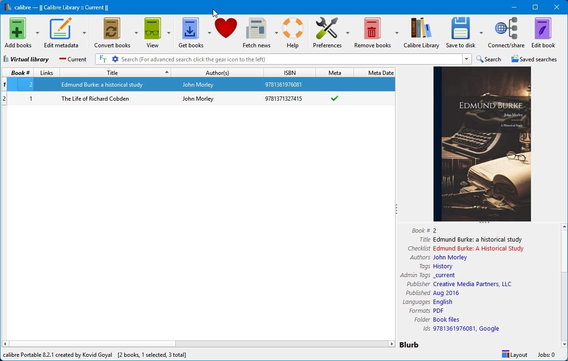Open the PDF format link

pos(438,311)
